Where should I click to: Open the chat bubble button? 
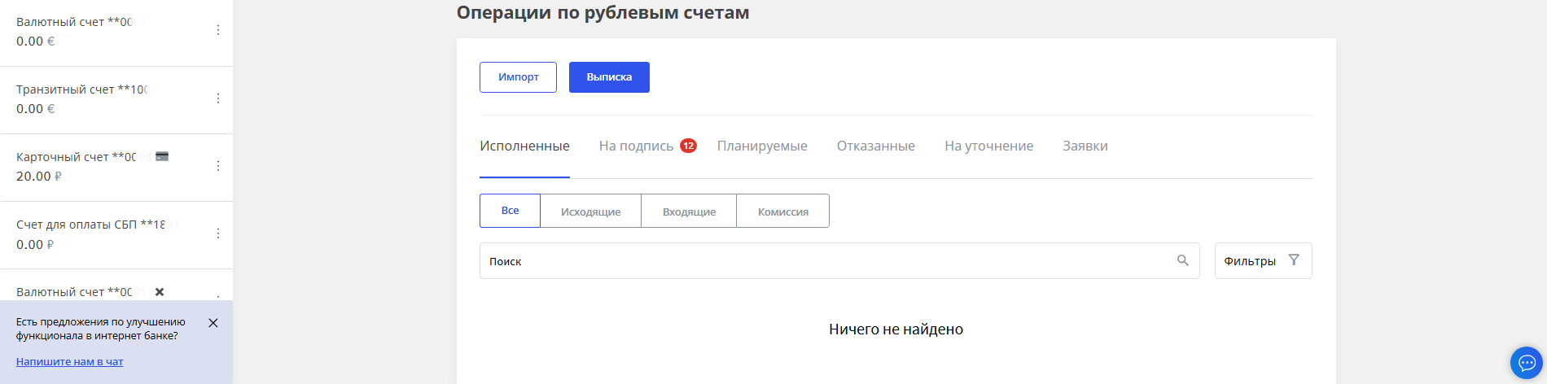click(1527, 363)
